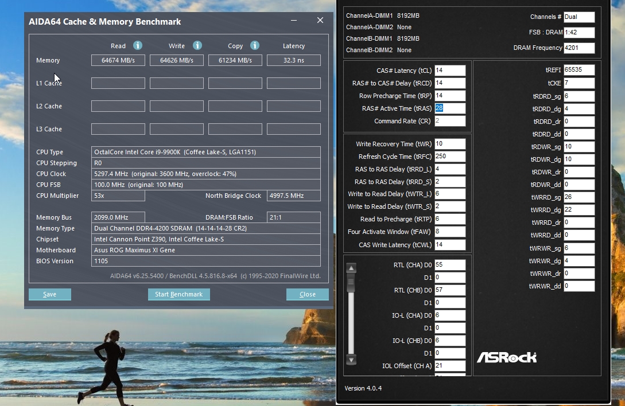
Task: Click the Memory Write result 64626 MB/s
Action: (x=177, y=60)
